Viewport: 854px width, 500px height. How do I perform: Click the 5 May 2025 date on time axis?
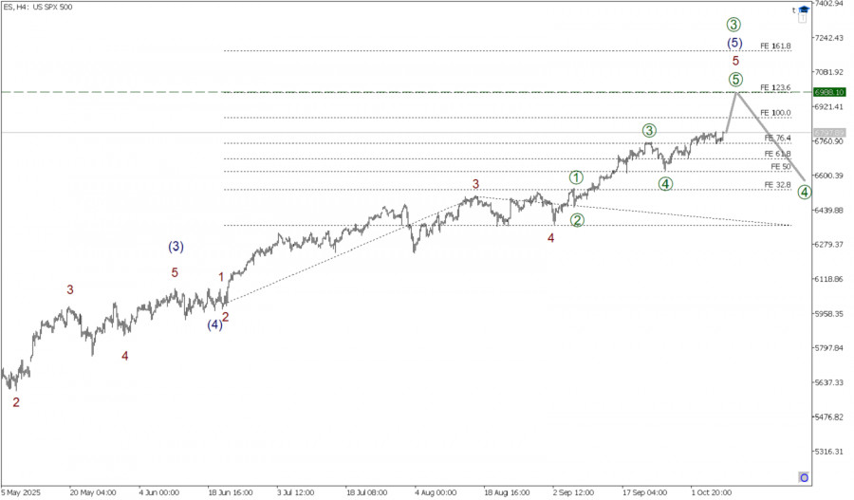[x=20, y=493]
